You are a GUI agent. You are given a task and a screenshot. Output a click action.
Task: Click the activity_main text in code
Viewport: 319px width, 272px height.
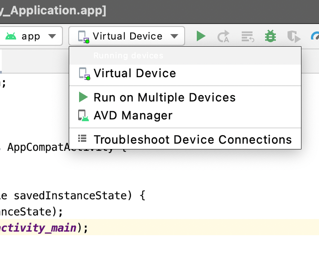click(38, 228)
